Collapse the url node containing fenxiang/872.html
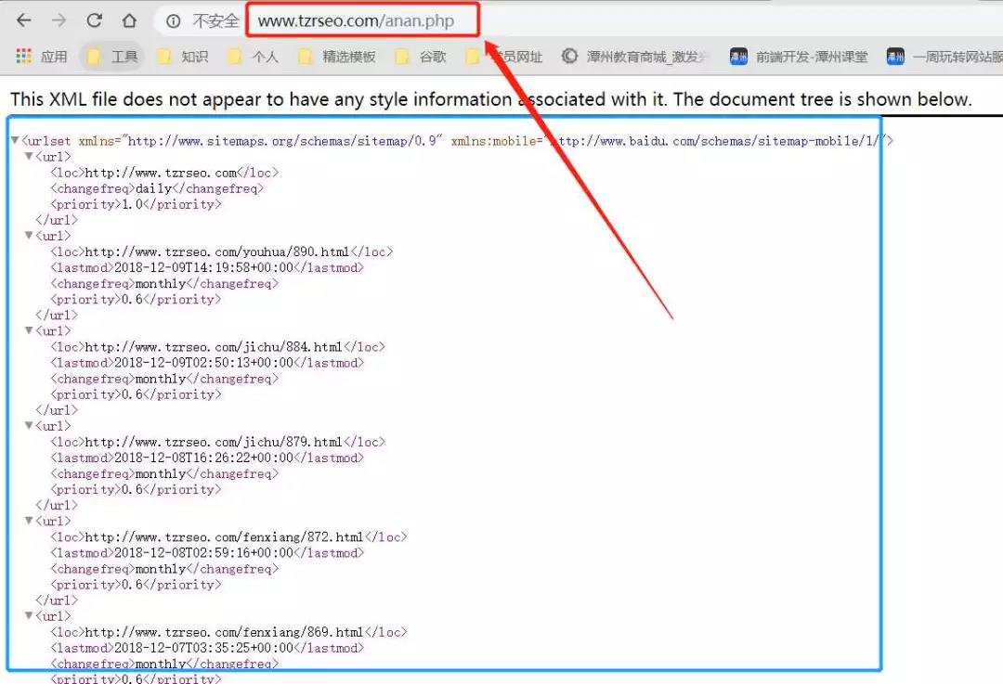Image resolution: width=1003 pixels, height=684 pixels. click(x=29, y=522)
